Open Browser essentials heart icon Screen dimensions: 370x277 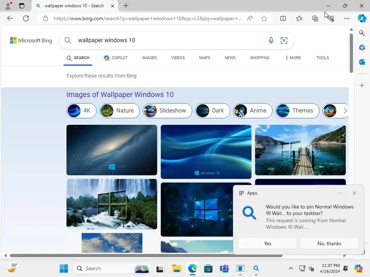pos(330,18)
